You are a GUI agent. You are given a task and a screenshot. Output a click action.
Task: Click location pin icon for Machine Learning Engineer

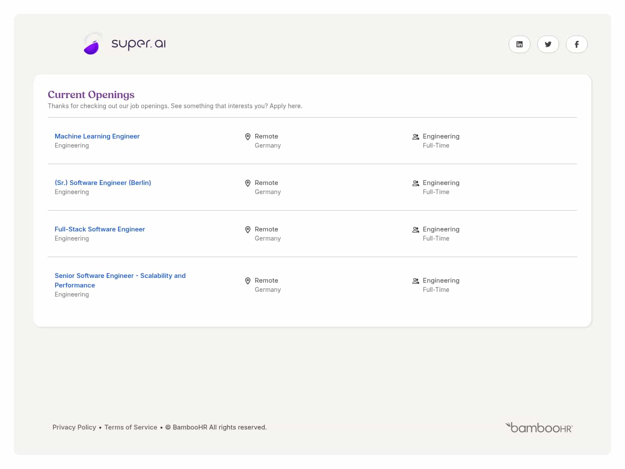[x=248, y=137]
